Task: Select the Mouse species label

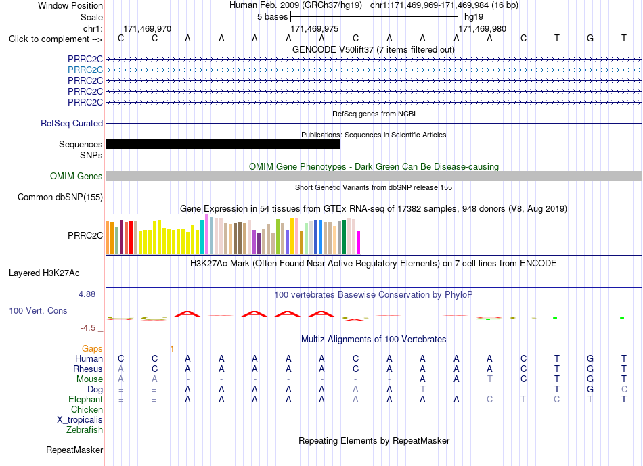Action: coord(89,379)
